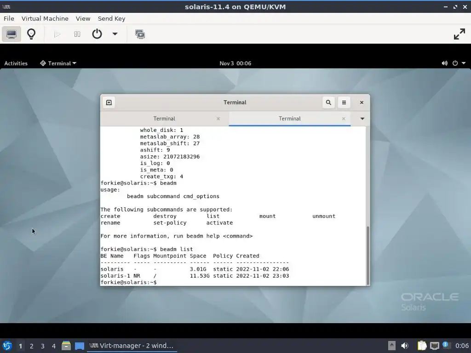Click the guest top bar power icon
Image resolution: width=471 pixels, height=353 pixels.
click(x=455, y=63)
